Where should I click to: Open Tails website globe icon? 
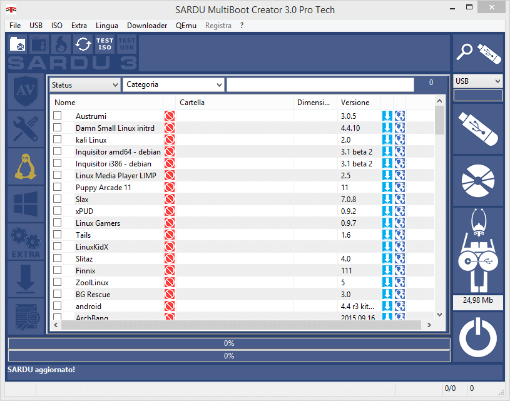400,235
